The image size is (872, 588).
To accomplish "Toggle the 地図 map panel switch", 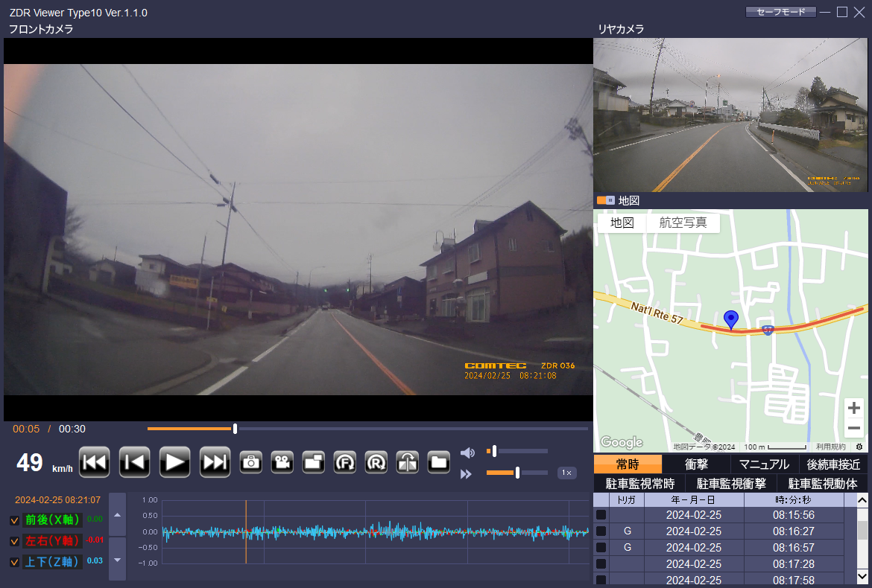I will (x=605, y=200).
